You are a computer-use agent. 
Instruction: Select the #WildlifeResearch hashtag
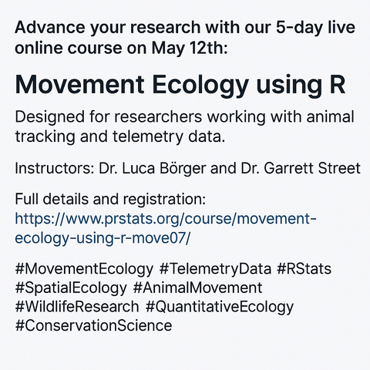pyautogui.click(x=77, y=307)
